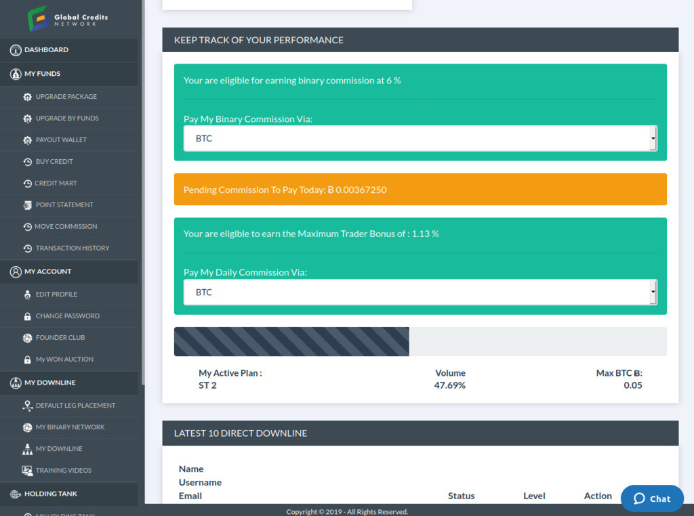Click the Default Leg Placement icon
The height and width of the screenshot is (516, 694).
tap(27, 406)
